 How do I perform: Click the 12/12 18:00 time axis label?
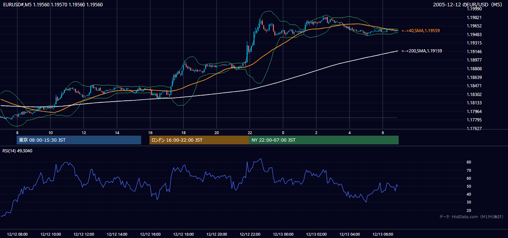[183, 234]
